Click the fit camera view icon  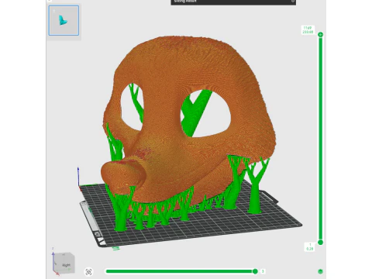tap(88, 272)
